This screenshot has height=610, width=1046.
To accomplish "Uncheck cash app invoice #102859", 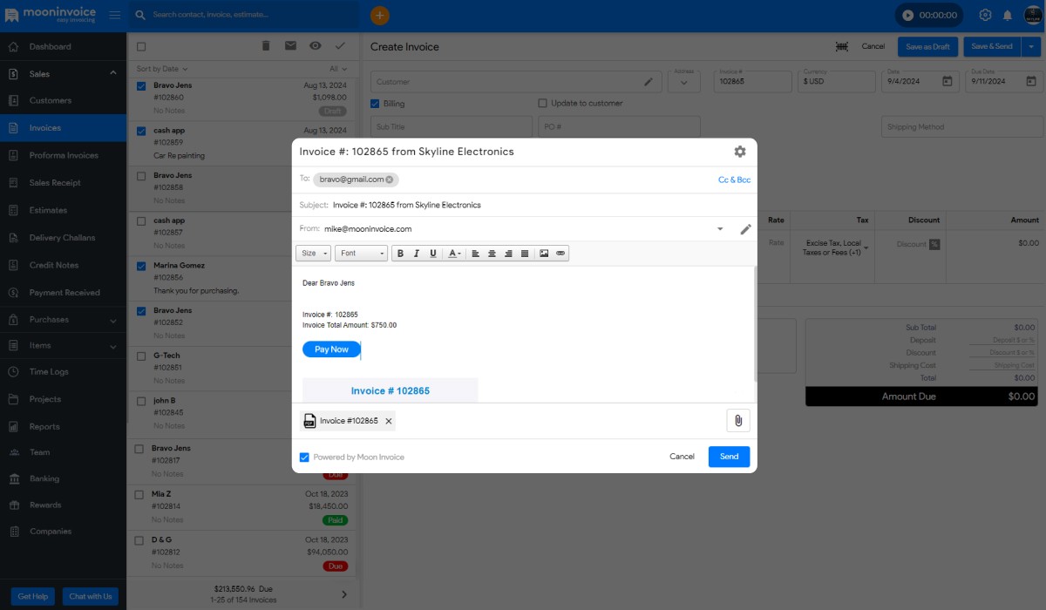I will [x=141, y=131].
